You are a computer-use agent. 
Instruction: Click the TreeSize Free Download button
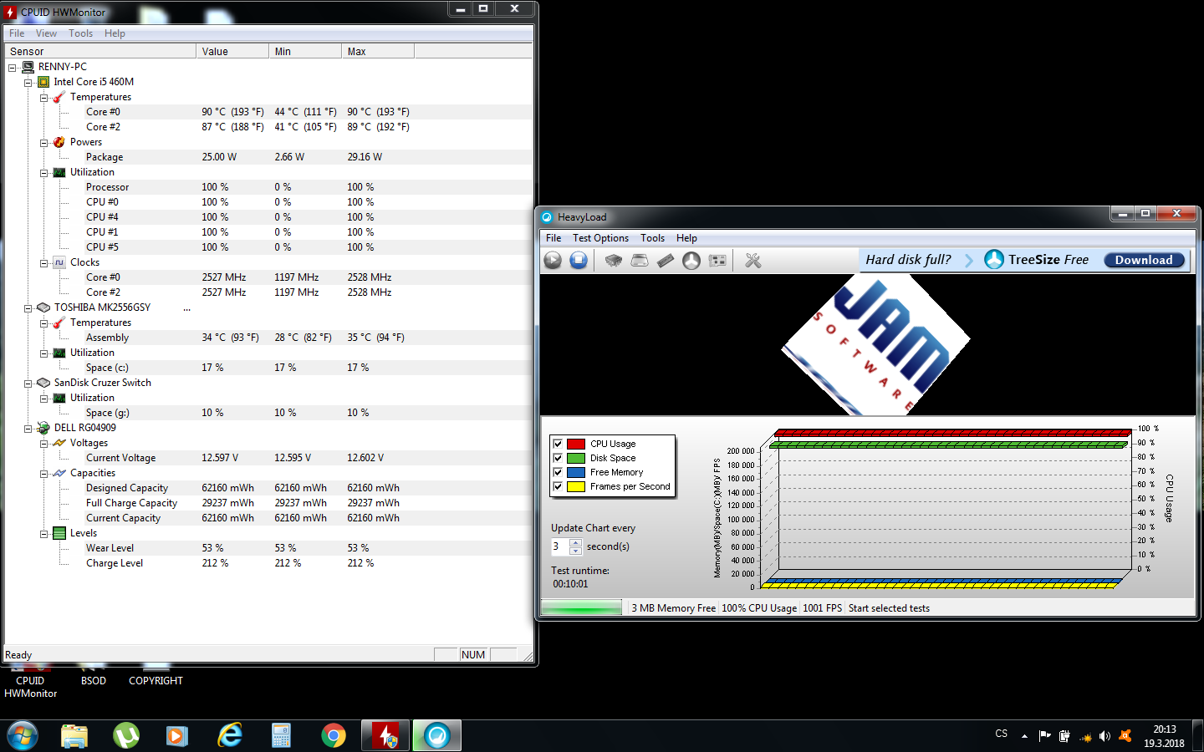(1143, 260)
